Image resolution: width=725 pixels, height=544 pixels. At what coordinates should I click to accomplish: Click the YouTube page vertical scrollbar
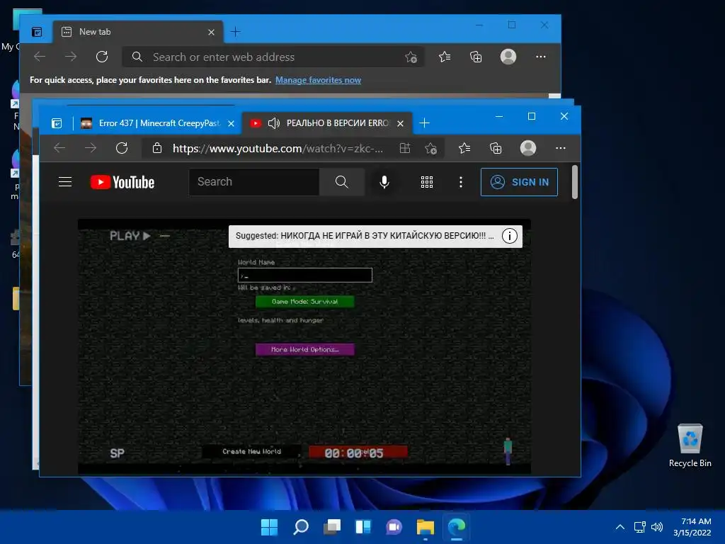point(575,182)
